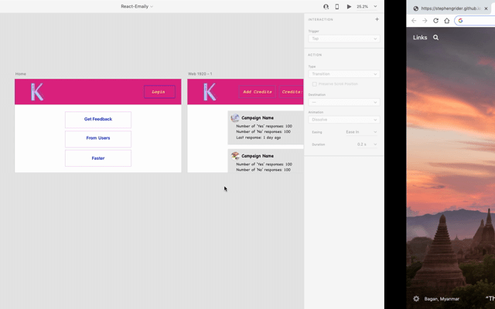Select the Get Feedback box
This screenshot has width=495, height=309.
pyautogui.click(x=98, y=120)
